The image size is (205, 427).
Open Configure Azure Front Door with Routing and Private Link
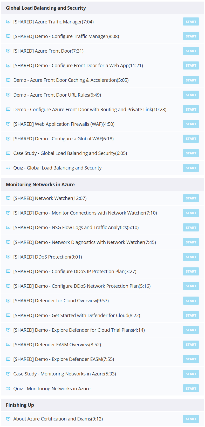(90, 109)
